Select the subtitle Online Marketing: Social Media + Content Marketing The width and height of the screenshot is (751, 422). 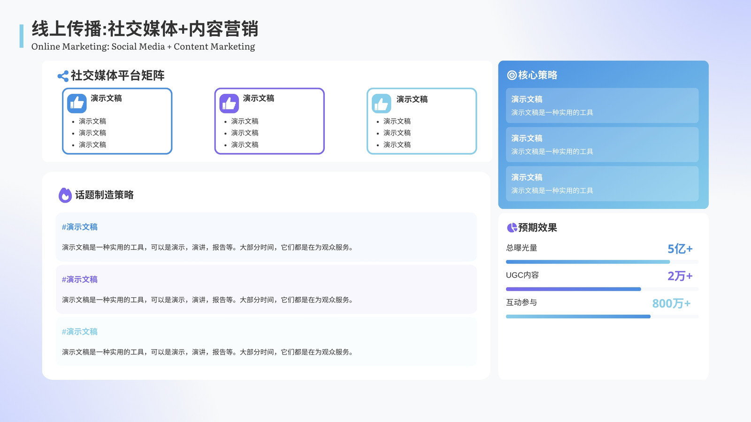143,46
